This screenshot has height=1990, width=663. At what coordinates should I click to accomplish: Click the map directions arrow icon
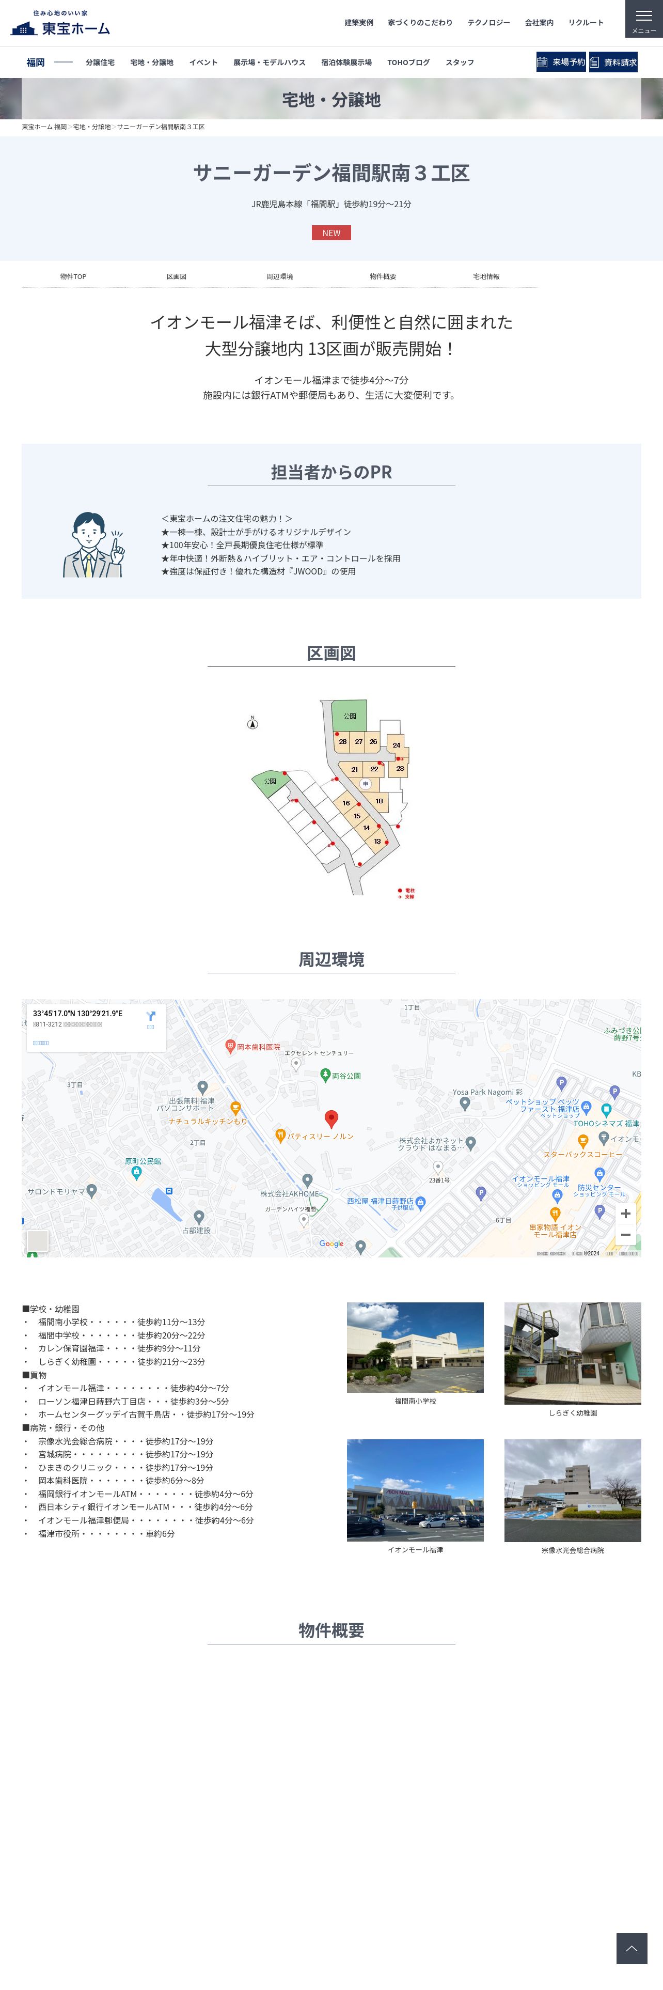click(150, 1017)
